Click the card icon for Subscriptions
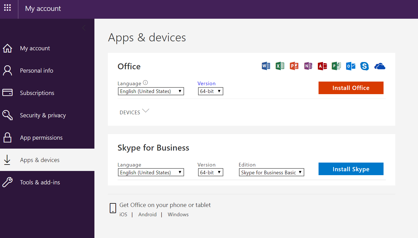The image size is (418, 238). 8,92
